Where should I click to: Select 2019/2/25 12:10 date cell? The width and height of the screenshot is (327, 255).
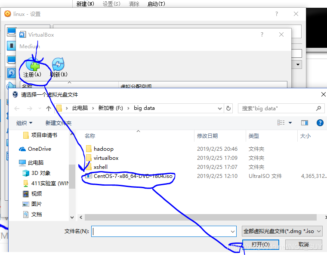pos(217,176)
